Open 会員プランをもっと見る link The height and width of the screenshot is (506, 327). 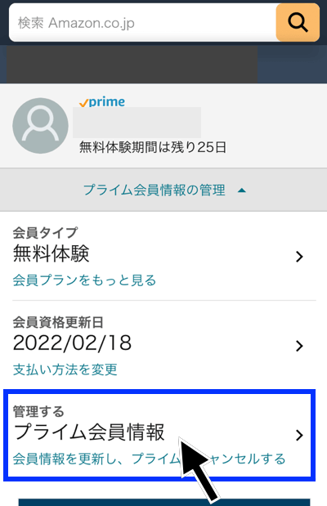(x=84, y=280)
